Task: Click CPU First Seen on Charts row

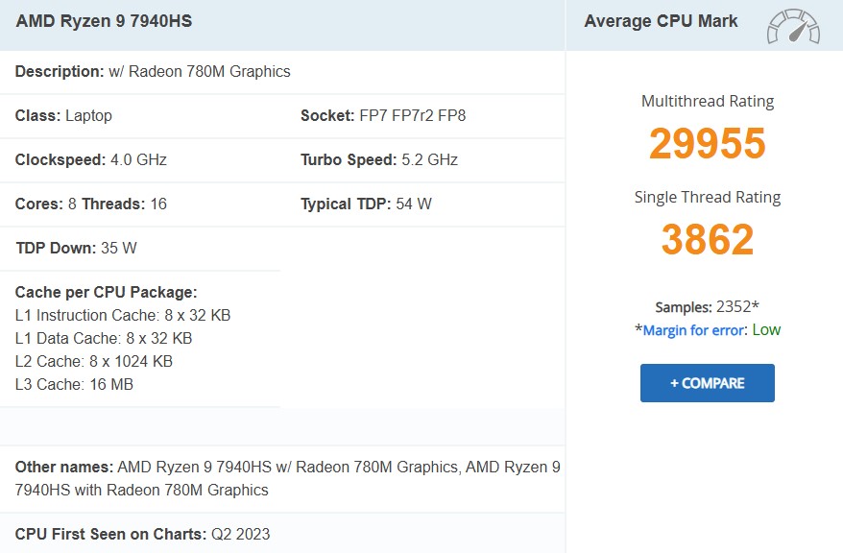Action: coord(142,534)
